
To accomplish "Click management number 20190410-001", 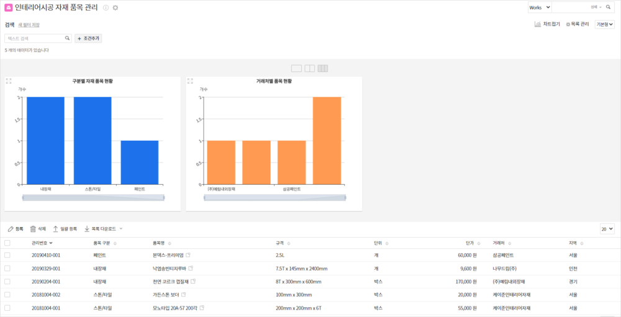I will [46, 255].
